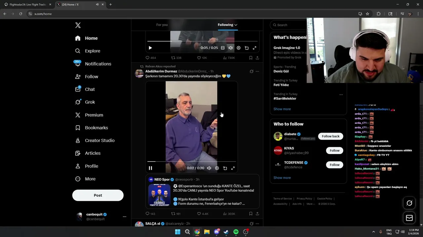Open more options for #SarıMelekler trend
423x237 pixels.
[x=341, y=95]
